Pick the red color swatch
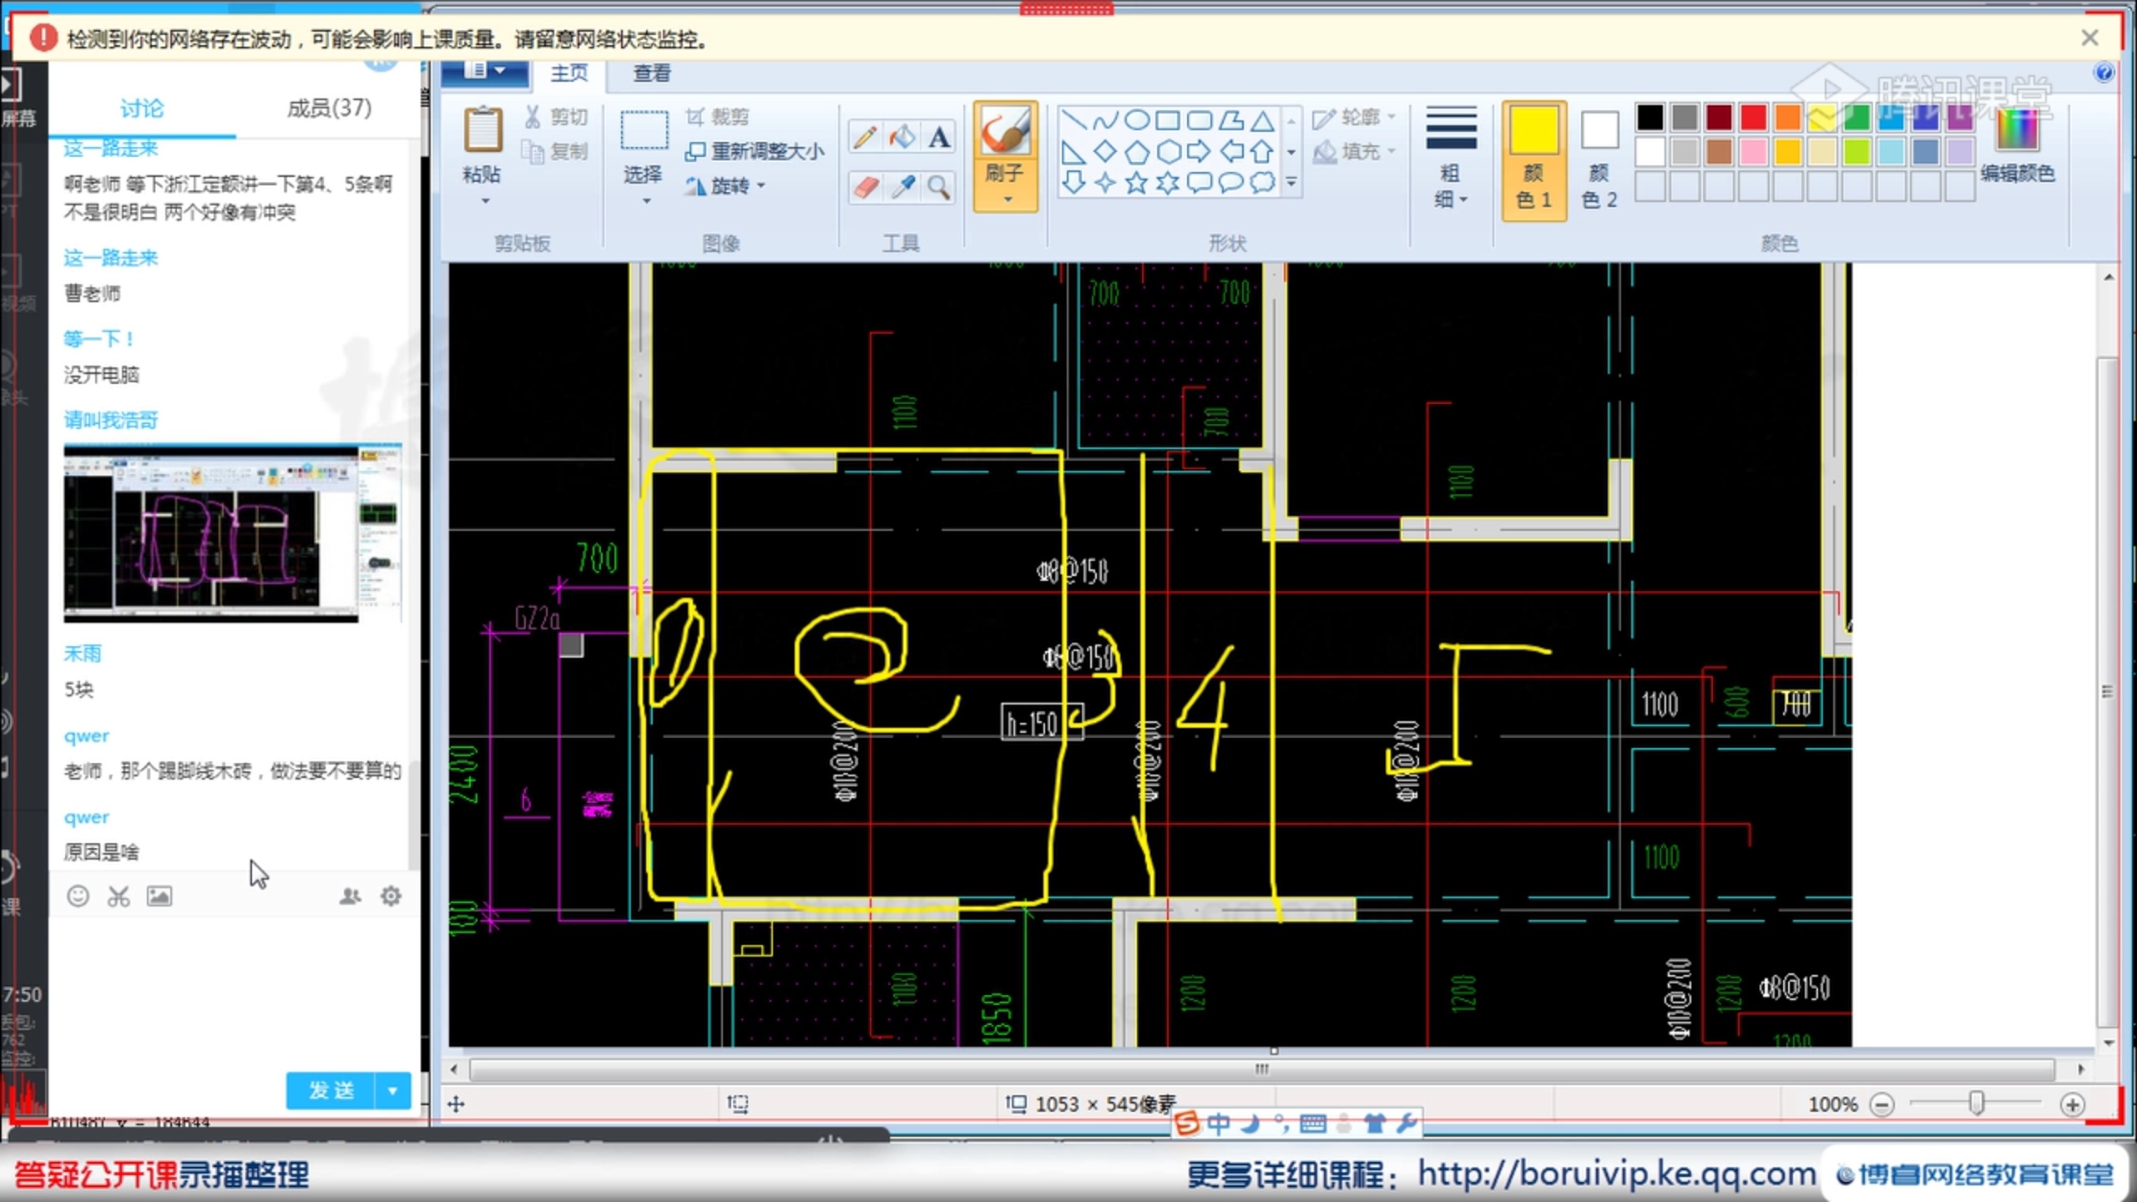Image resolution: width=2137 pixels, height=1202 pixels. 1753,118
